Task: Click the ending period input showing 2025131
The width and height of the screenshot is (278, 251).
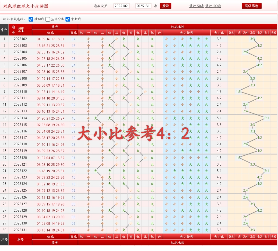Action: pos(143,5)
